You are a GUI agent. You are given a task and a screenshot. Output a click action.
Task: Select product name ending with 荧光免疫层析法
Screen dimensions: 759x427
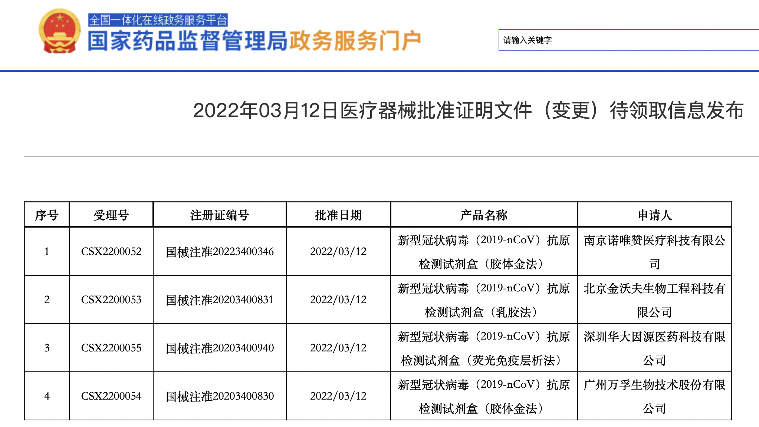(x=484, y=348)
